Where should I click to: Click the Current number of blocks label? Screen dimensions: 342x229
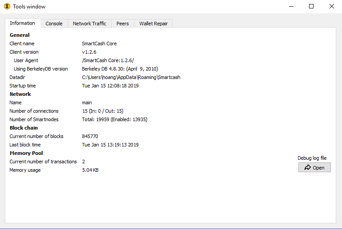36,136
